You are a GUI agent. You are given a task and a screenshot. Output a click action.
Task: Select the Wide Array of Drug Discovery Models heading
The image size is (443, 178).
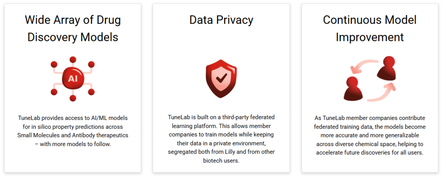point(73,29)
